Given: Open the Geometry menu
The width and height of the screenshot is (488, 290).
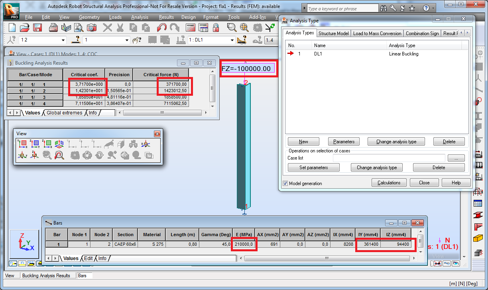Looking at the screenshot, I should (x=89, y=17).
